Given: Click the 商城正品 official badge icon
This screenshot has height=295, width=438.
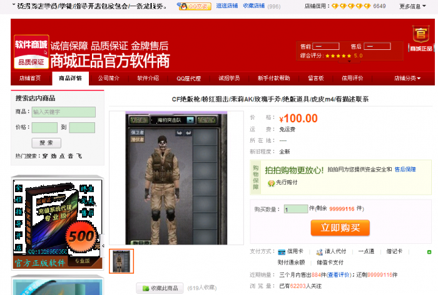Looking at the screenshot, I should tap(420, 39).
